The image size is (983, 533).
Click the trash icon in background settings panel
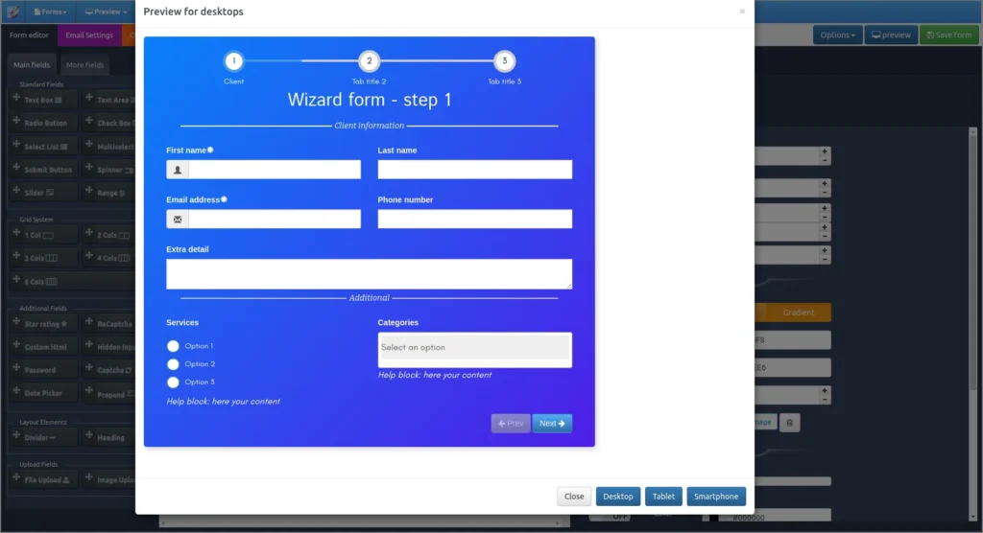pos(789,423)
